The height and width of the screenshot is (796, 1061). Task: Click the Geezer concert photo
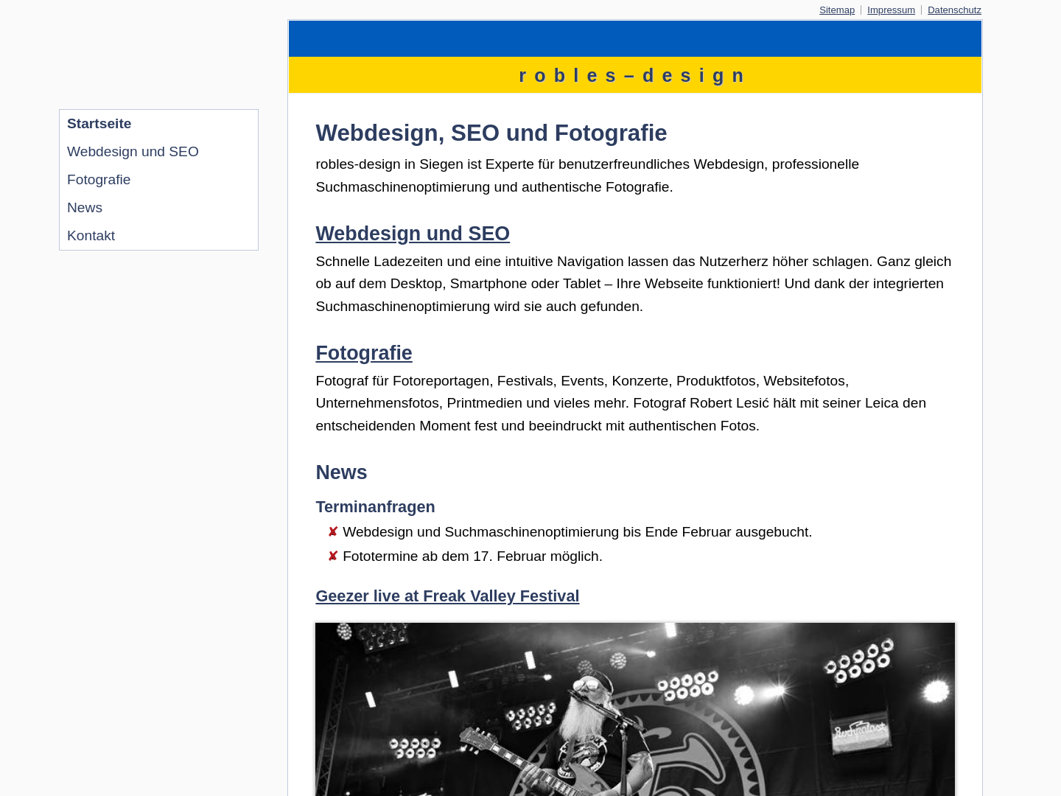point(635,709)
